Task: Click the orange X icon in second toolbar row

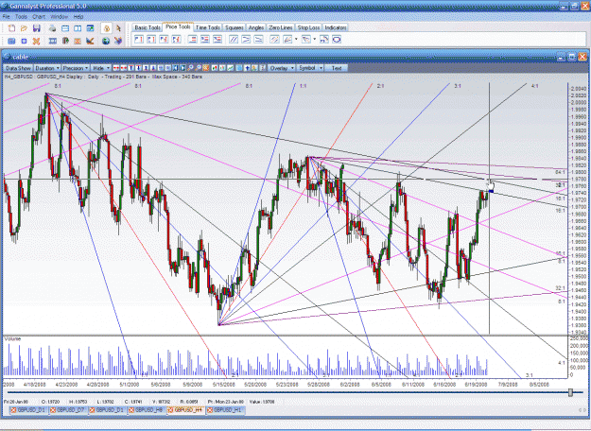Action: (x=36, y=41)
